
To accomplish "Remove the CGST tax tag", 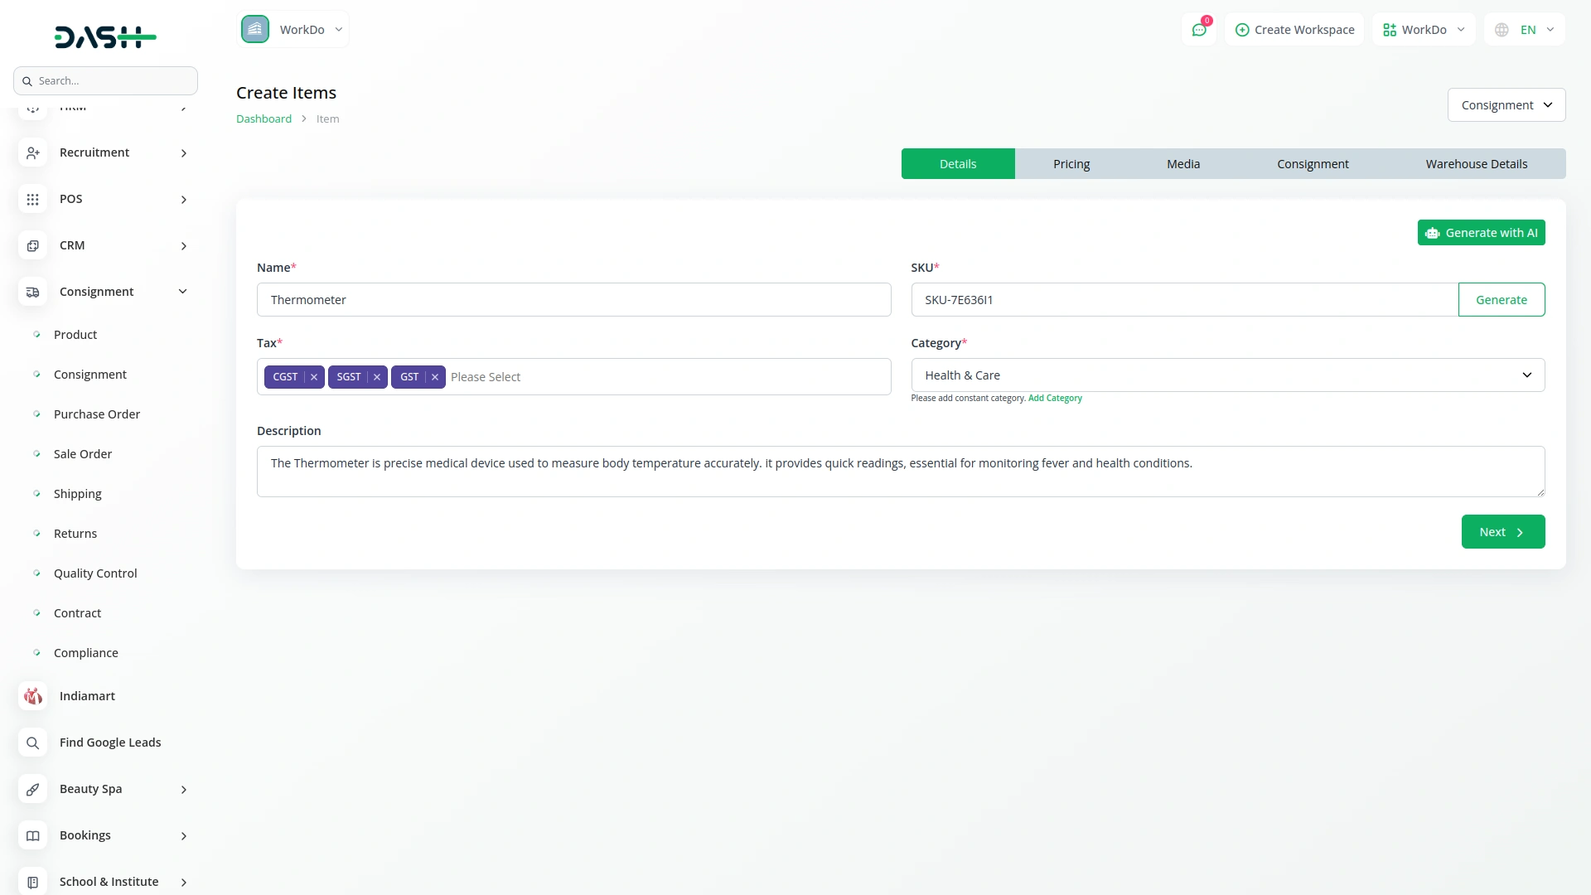I will [x=314, y=376].
